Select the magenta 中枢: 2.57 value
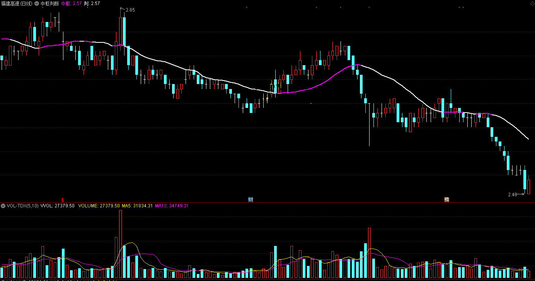This screenshot has width=535, height=281. pos(72,3)
